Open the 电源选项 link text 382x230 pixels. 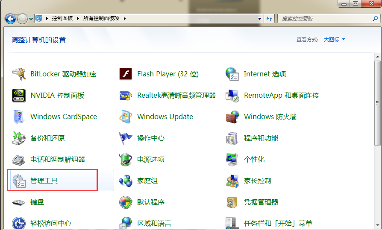click(151, 160)
